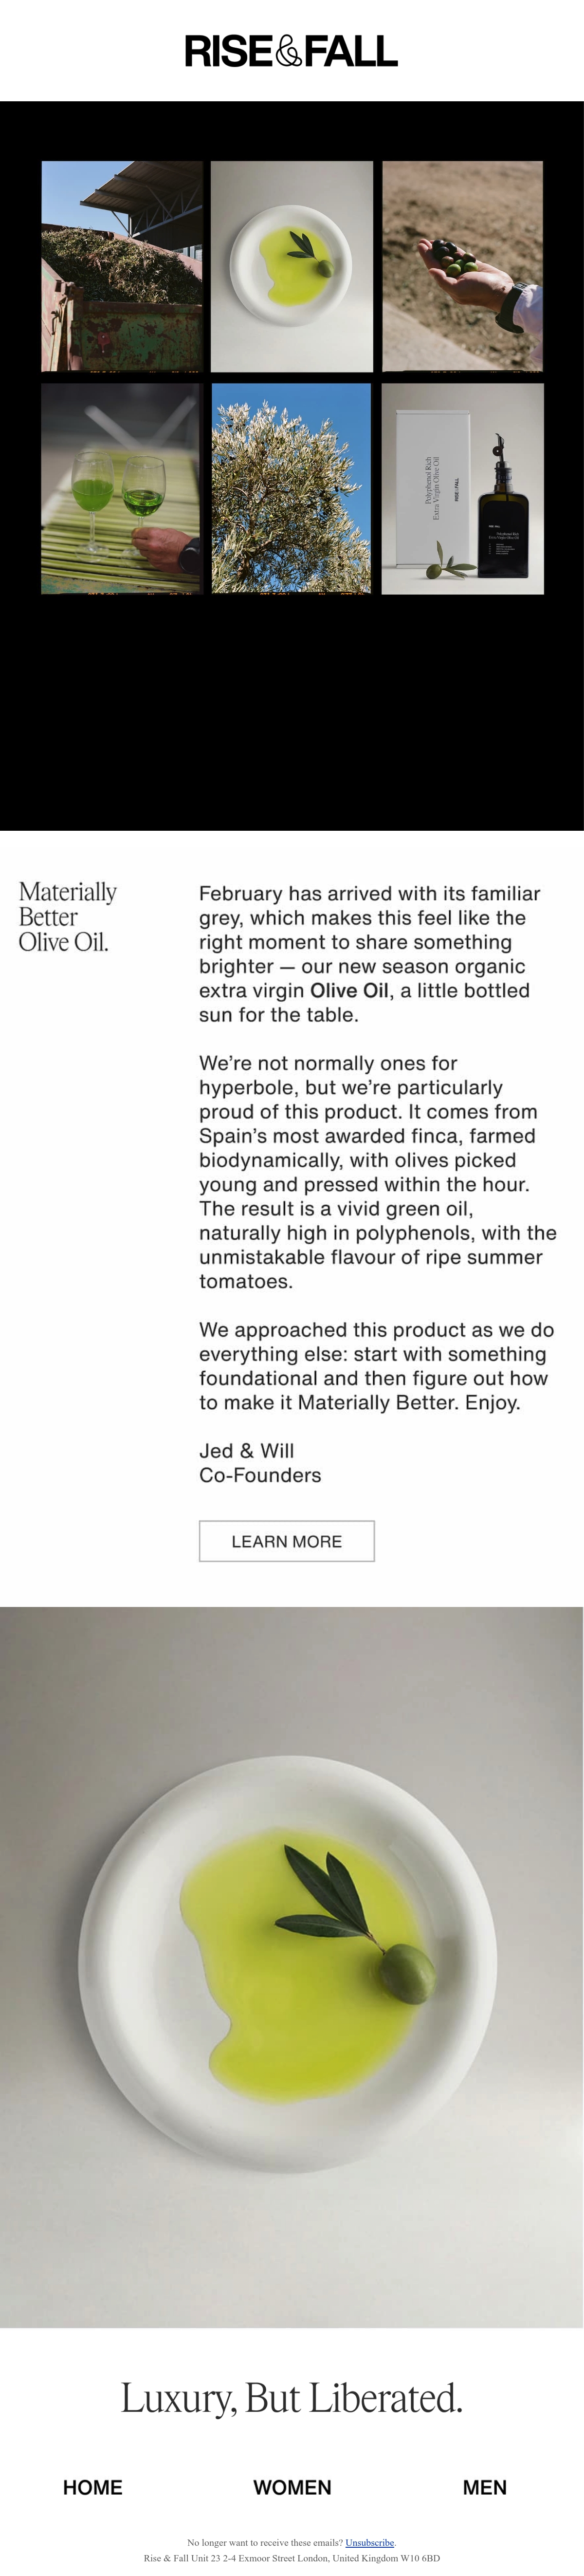This screenshot has width=584, height=2576.
Task: Go to the HOME link
Action: pyautogui.click(x=93, y=2487)
